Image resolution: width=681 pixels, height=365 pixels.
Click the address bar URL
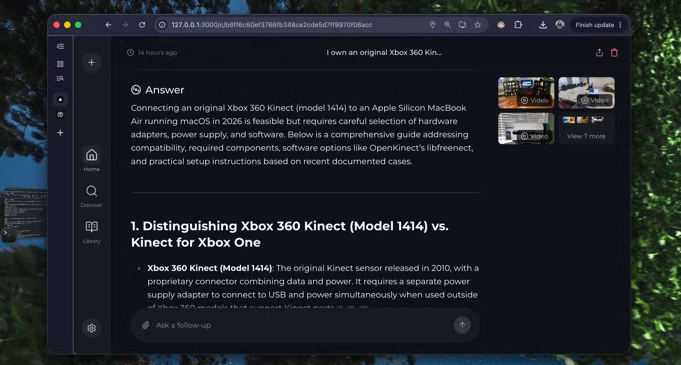[x=272, y=25]
